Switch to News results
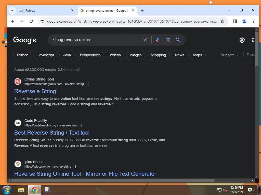Viewport: 261px width, 195px height. tap(179, 55)
